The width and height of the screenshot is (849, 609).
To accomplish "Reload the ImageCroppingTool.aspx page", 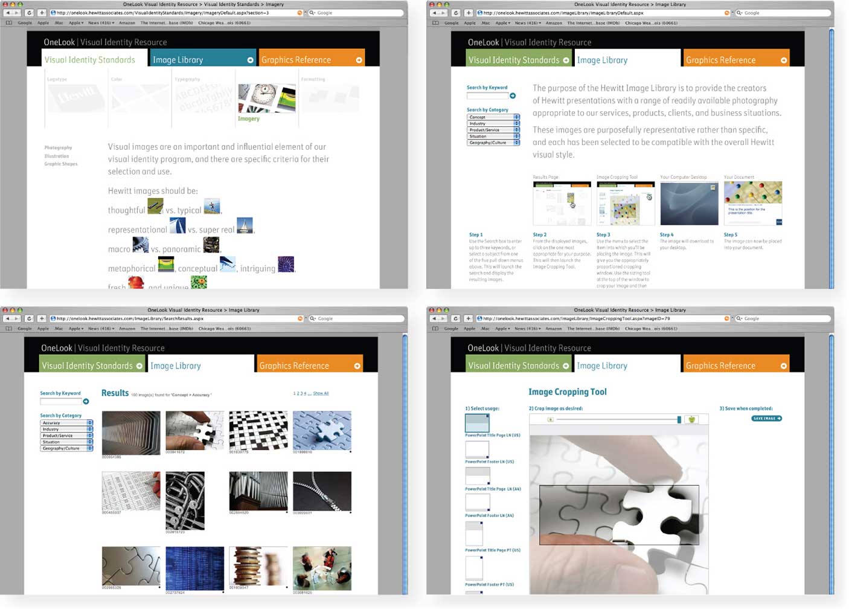I will [455, 318].
